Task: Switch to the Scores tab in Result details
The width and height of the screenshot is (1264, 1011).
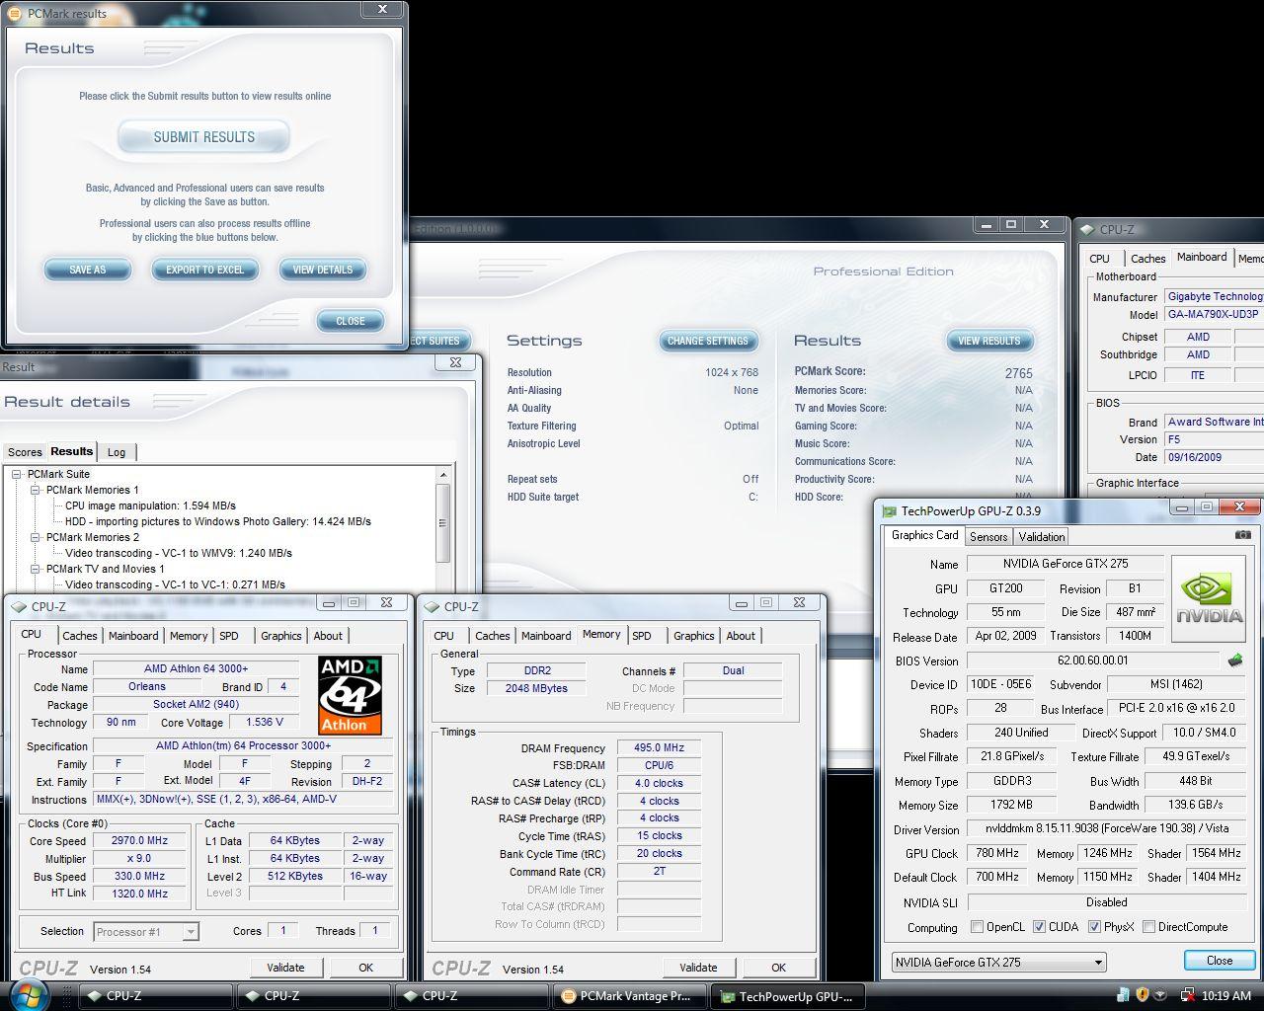Action: pos(25,452)
